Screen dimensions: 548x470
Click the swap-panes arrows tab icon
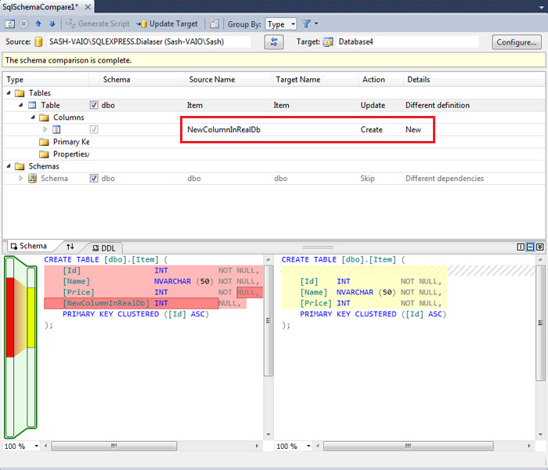tap(70, 246)
